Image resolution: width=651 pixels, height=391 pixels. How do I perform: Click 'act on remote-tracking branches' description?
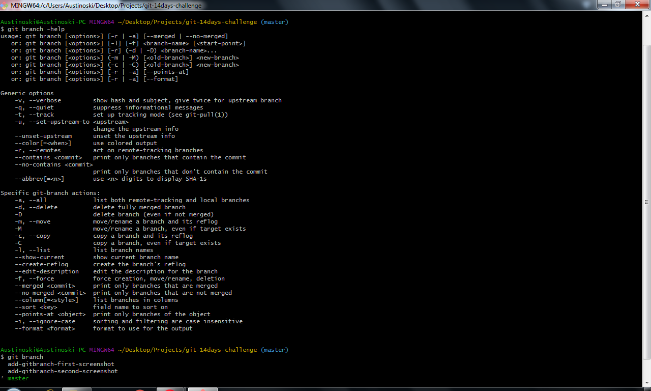click(148, 150)
